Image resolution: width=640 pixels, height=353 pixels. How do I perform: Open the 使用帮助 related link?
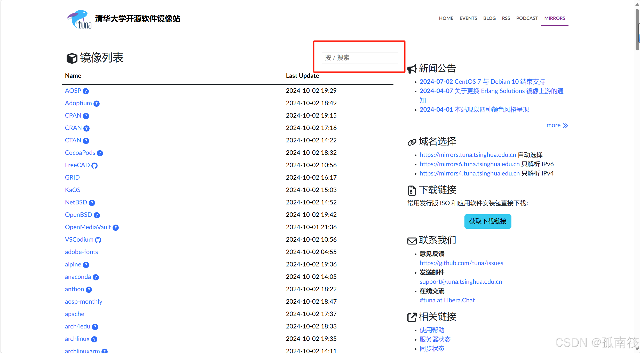(x=432, y=330)
